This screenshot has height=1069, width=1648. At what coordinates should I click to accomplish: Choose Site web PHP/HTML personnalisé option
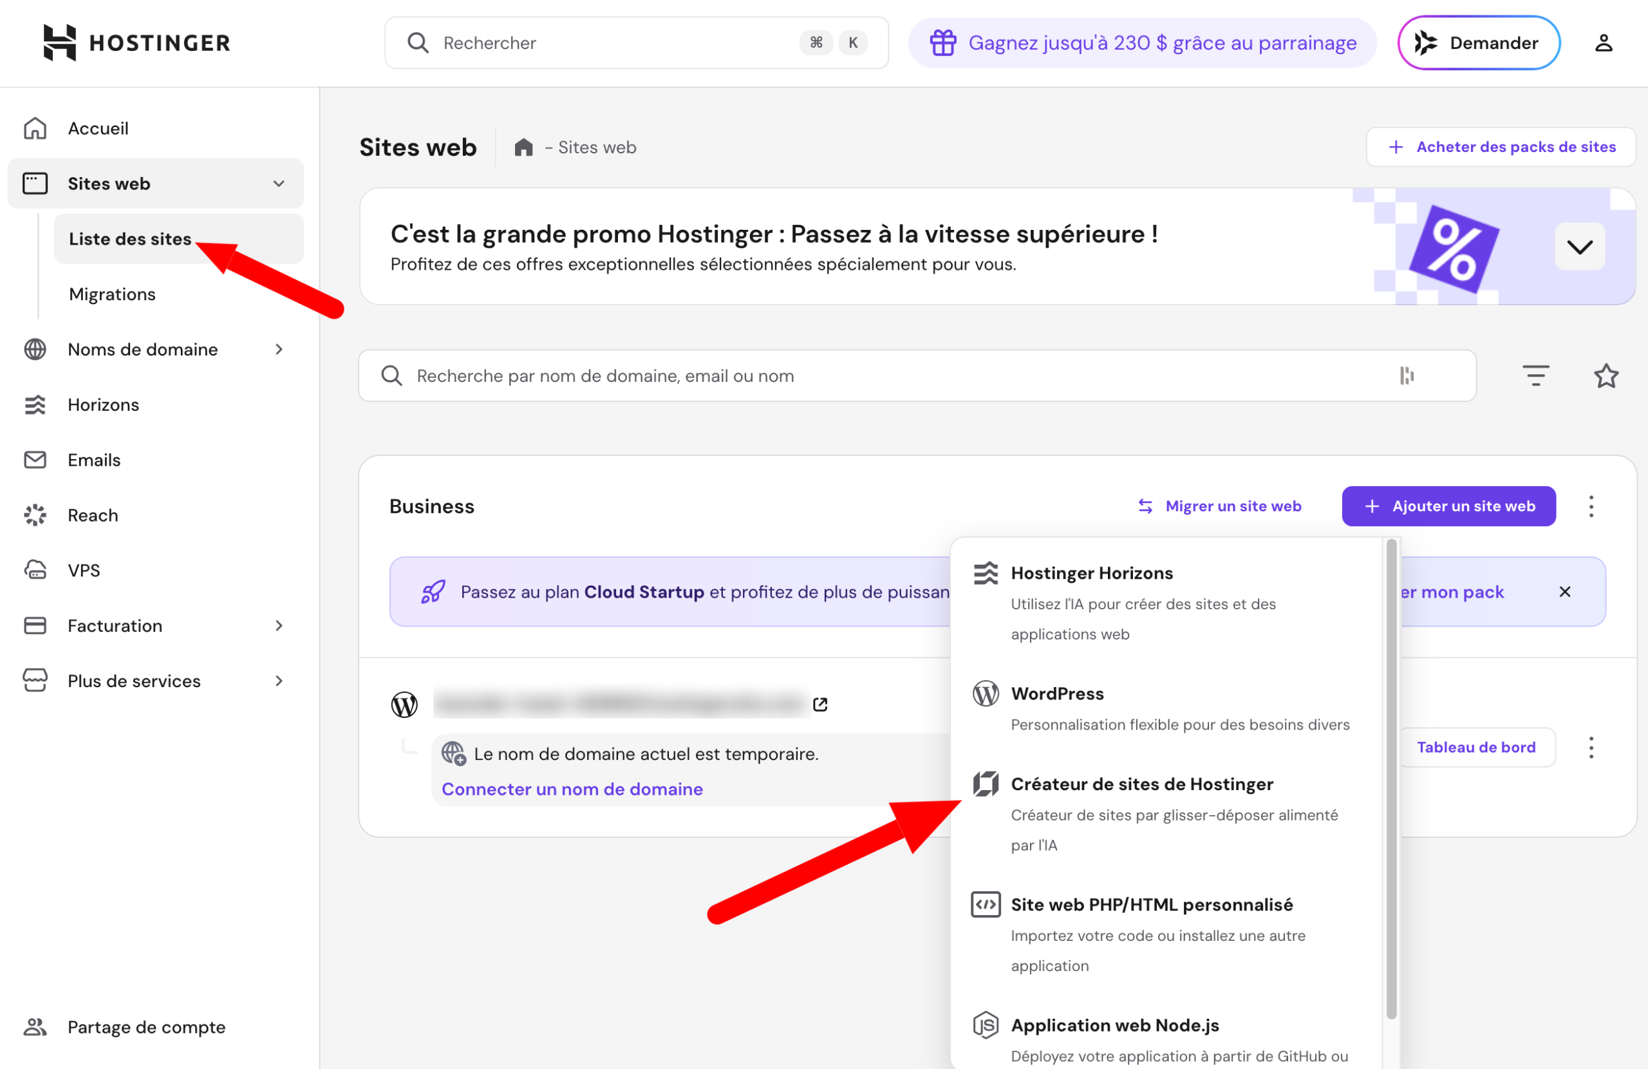[1166, 934]
